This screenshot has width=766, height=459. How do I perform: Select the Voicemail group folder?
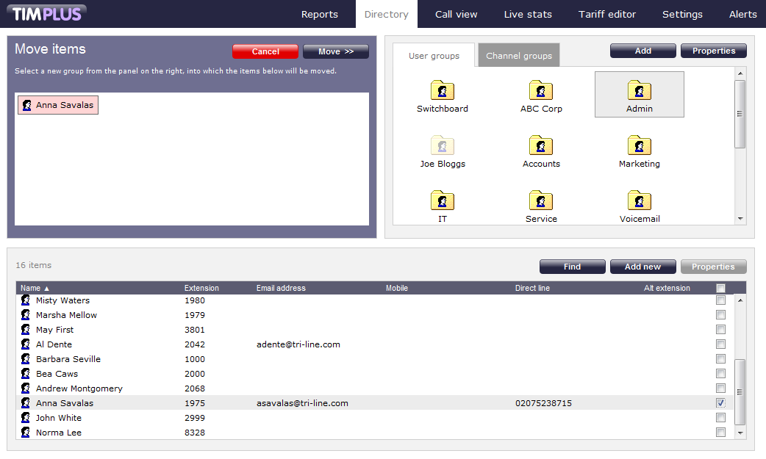click(x=639, y=200)
